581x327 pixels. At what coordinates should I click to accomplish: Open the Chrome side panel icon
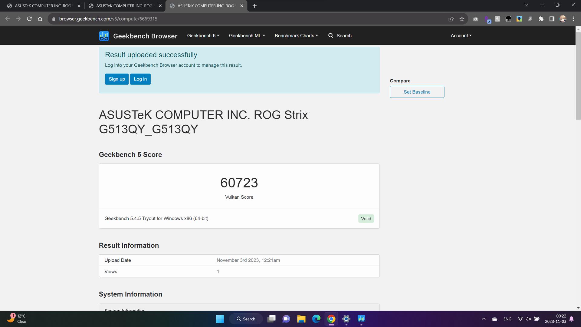tap(552, 19)
